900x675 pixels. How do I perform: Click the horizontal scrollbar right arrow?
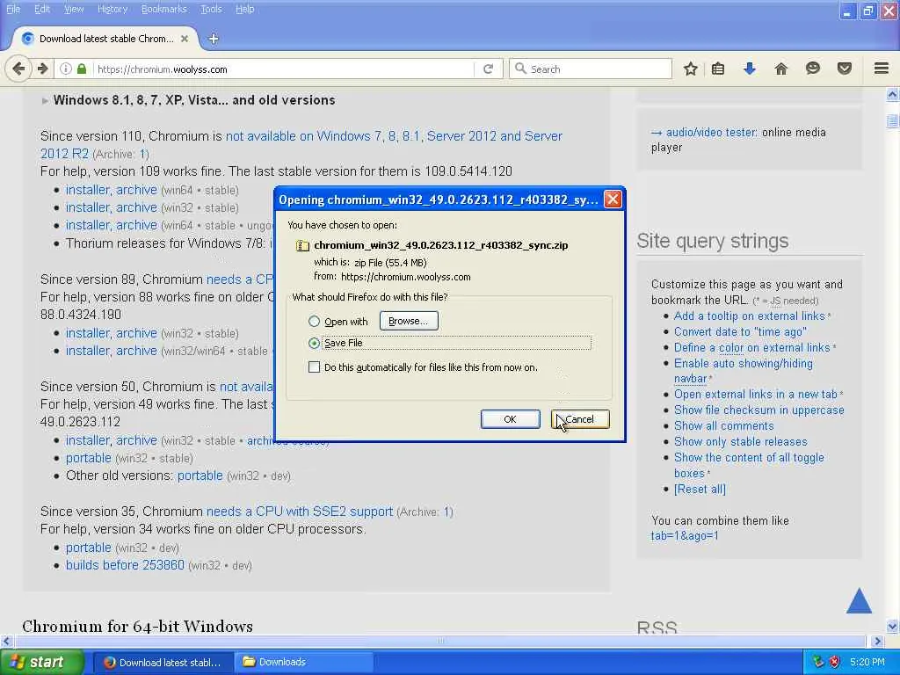pos(877,641)
